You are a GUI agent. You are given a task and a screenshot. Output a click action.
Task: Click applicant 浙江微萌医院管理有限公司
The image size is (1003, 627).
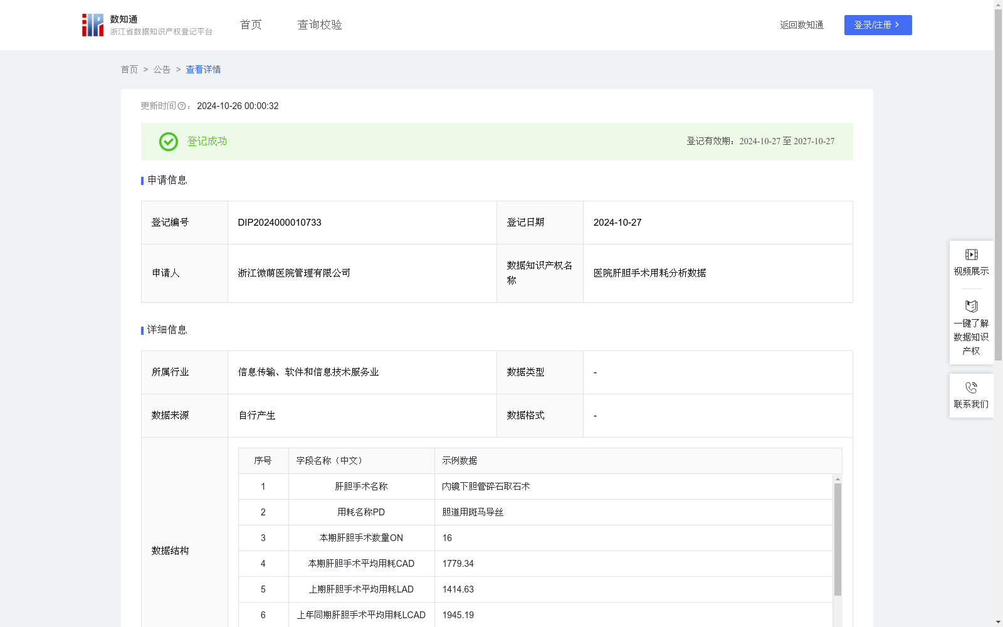click(294, 273)
